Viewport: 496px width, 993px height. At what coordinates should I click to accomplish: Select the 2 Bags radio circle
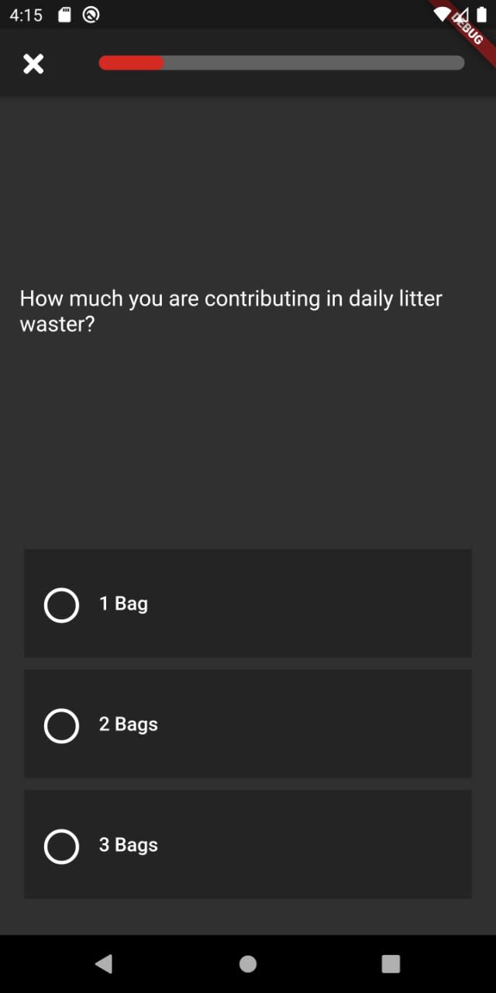[61, 725]
